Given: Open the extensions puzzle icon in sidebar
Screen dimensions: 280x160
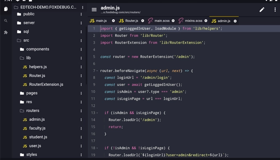Looking at the screenshot, I should 6,32.
